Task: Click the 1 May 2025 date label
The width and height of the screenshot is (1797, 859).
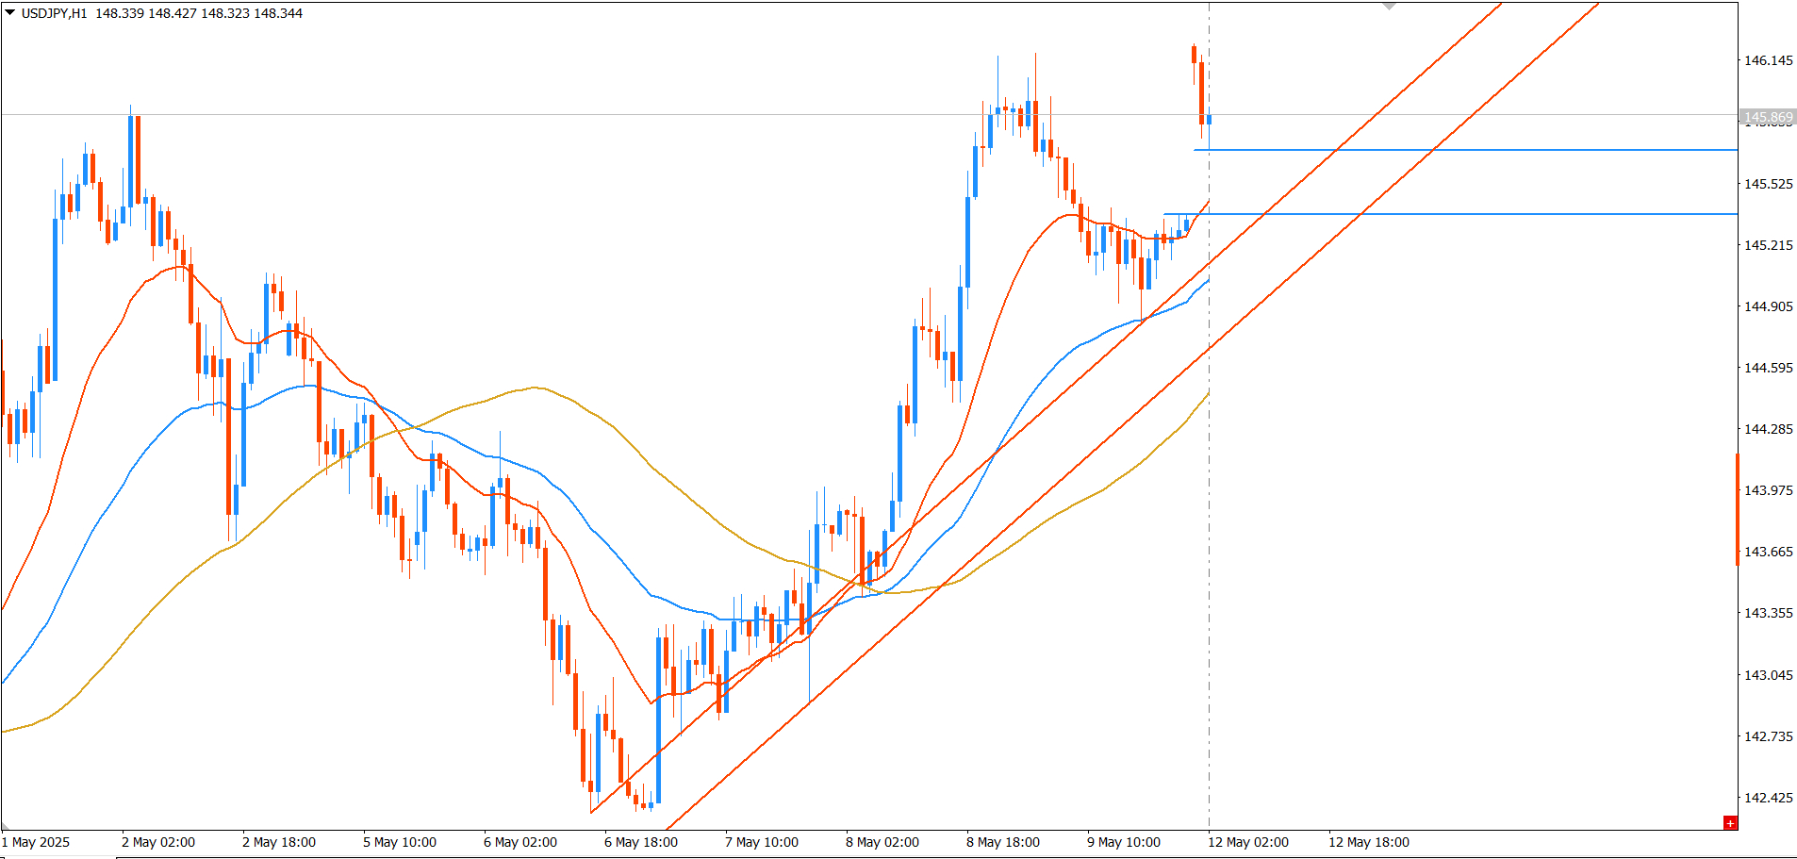Action: pyautogui.click(x=36, y=842)
